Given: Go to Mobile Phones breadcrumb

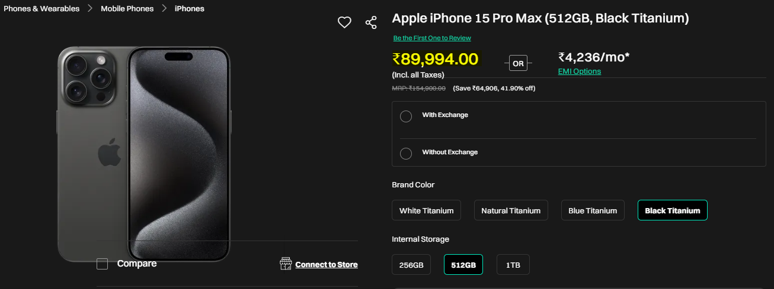Looking at the screenshot, I should [x=127, y=9].
